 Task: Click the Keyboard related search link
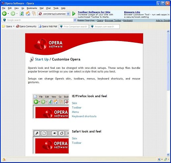128,21
